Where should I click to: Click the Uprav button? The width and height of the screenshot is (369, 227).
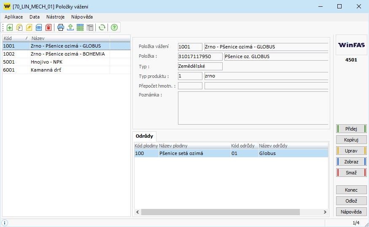tap(351, 151)
